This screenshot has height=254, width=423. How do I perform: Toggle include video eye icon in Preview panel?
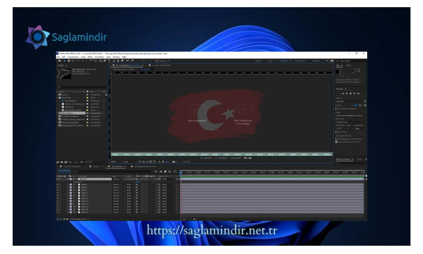point(352,105)
